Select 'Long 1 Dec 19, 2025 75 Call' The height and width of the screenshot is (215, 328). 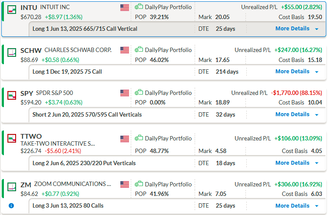pos(67,72)
